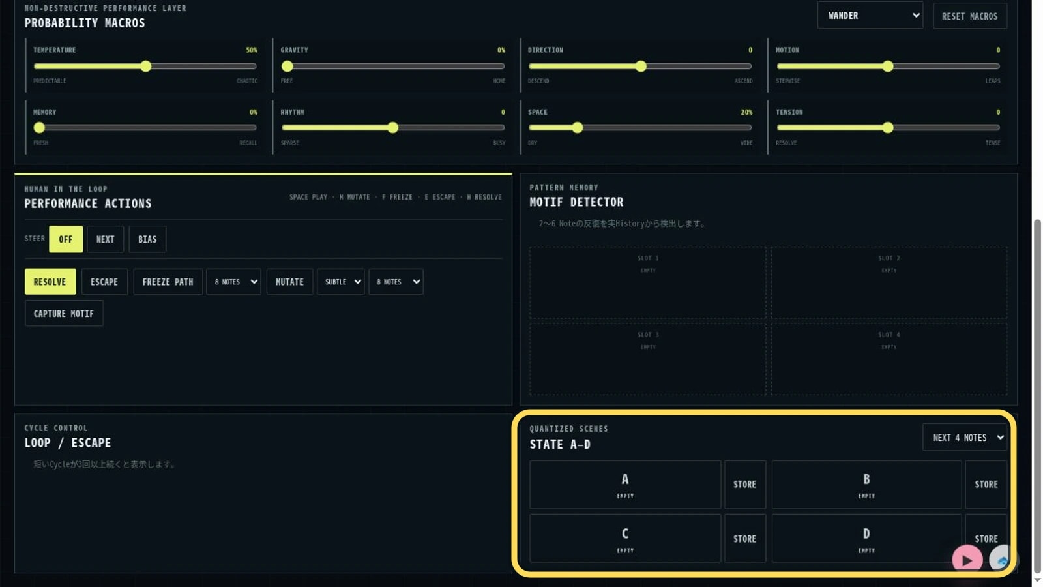Click the scrollbar down arrow
The width and height of the screenshot is (1043, 587).
(x=1037, y=580)
